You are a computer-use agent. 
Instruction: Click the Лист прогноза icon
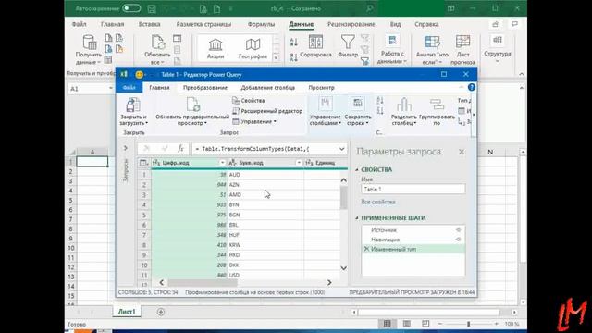pyautogui.click(x=462, y=43)
